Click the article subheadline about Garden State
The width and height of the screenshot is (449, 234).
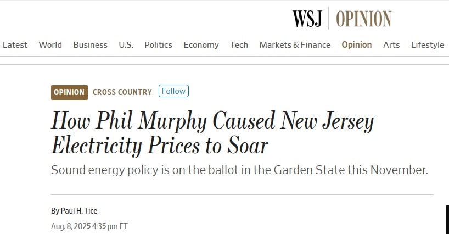pos(239,170)
